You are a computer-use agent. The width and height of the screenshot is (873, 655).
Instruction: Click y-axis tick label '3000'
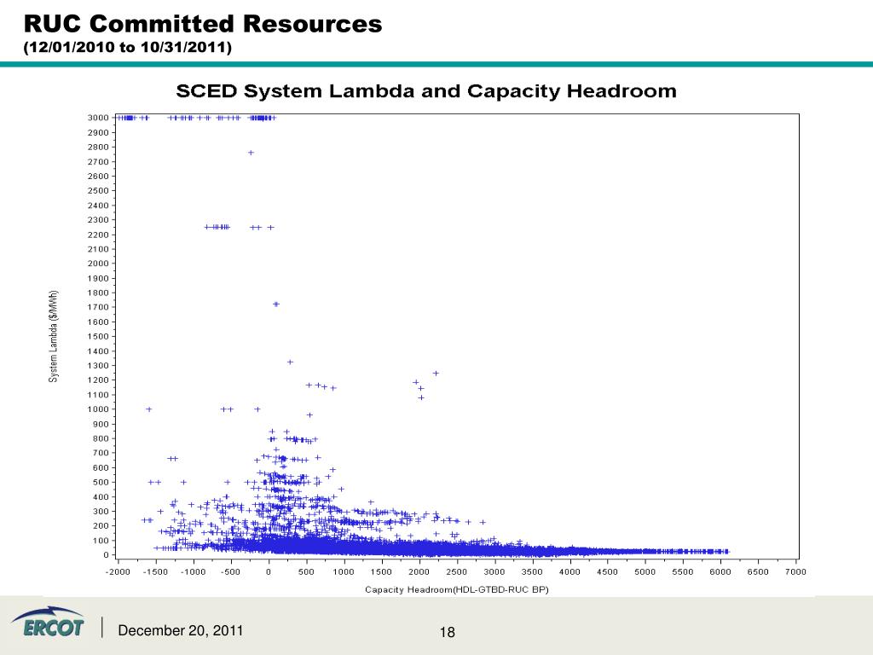click(x=98, y=118)
